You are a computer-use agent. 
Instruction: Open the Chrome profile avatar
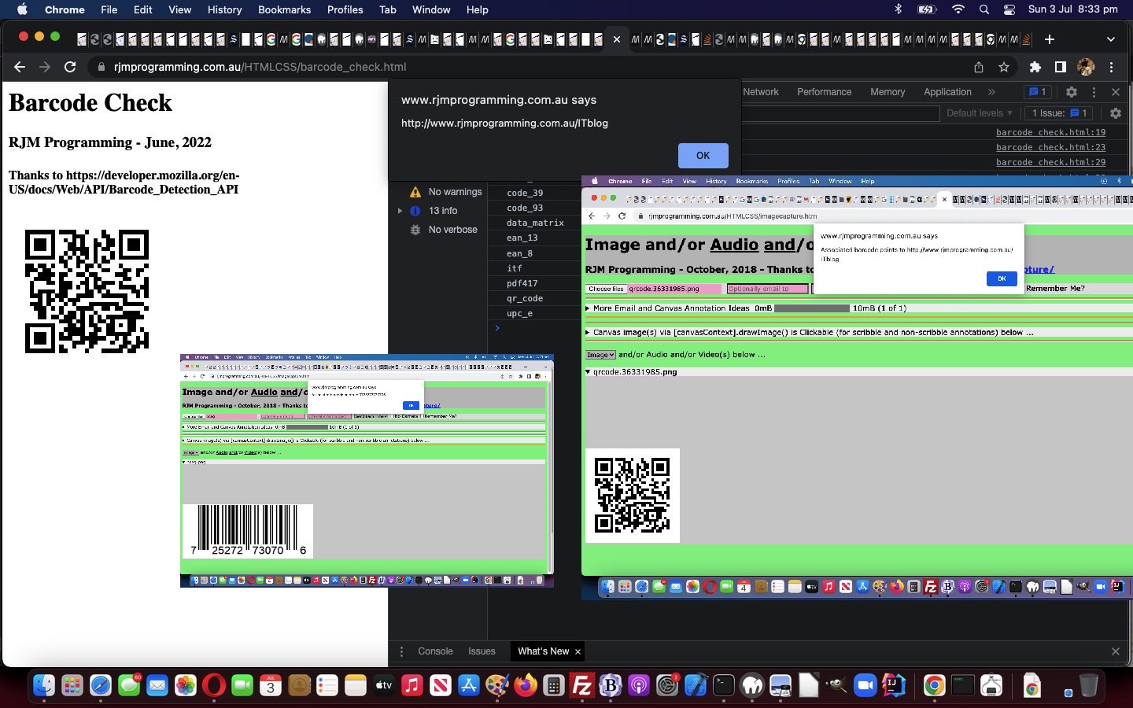[1086, 67]
